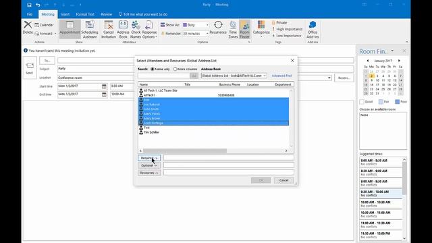Viewport: 432px width, 243px height.
Task: Choose the 11:00 AM - 11:30 AM suggested time
Action: pos(381,225)
